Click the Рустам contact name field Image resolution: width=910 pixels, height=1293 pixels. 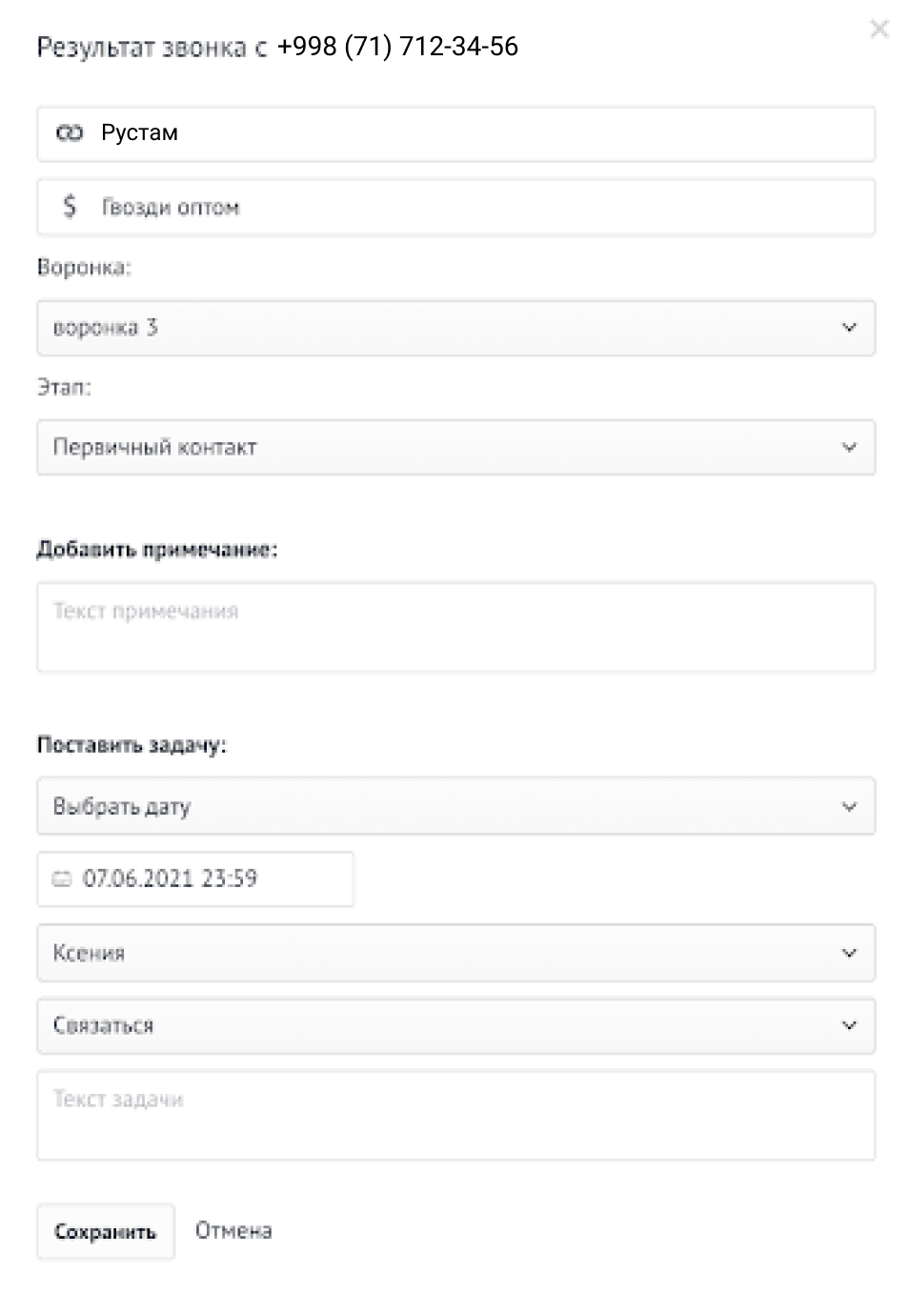(x=476, y=133)
